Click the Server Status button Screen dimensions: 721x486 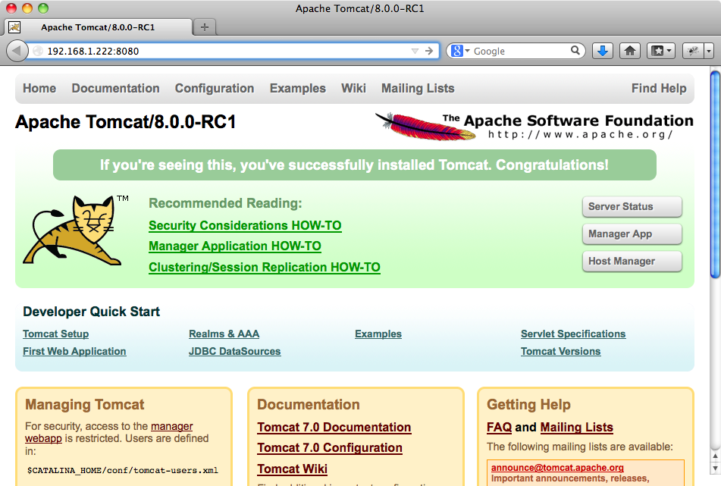click(632, 206)
